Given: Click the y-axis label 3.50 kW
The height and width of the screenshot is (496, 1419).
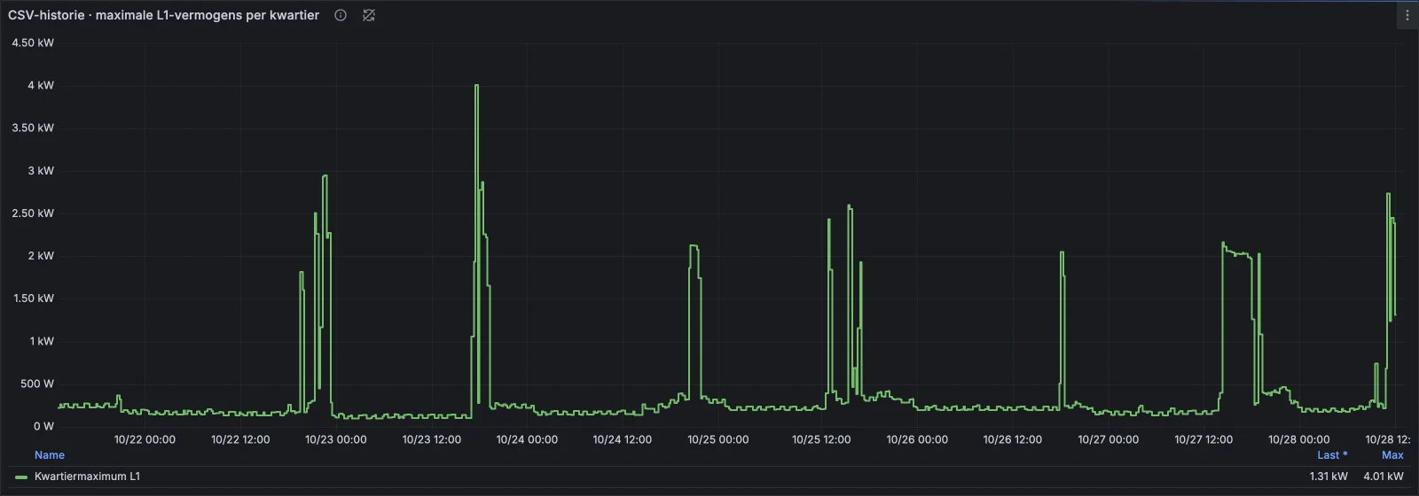Looking at the screenshot, I should pos(33,128).
